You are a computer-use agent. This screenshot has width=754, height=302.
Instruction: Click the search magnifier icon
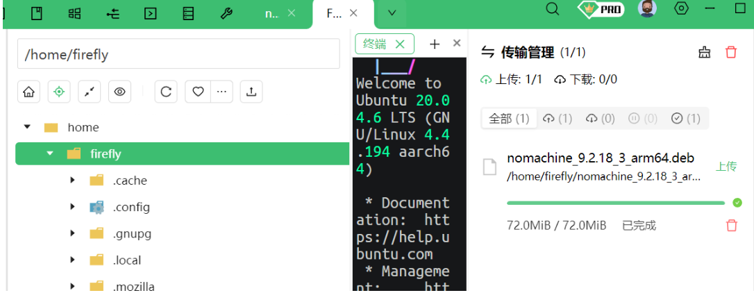[x=553, y=9]
